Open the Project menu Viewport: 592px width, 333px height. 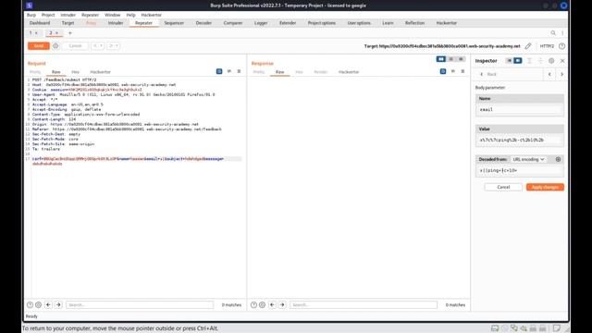(x=48, y=15)
